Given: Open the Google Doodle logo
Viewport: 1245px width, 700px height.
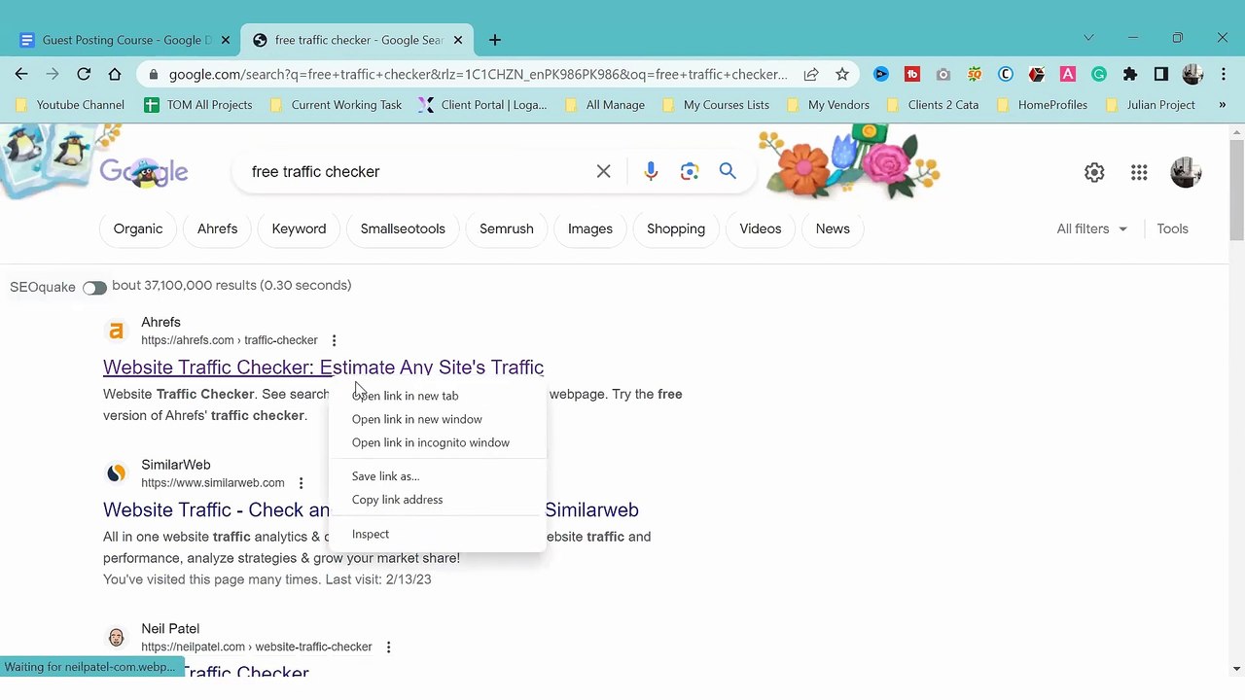Looking at the screenshot, I should pyautogui.click(x=144, y=172).
